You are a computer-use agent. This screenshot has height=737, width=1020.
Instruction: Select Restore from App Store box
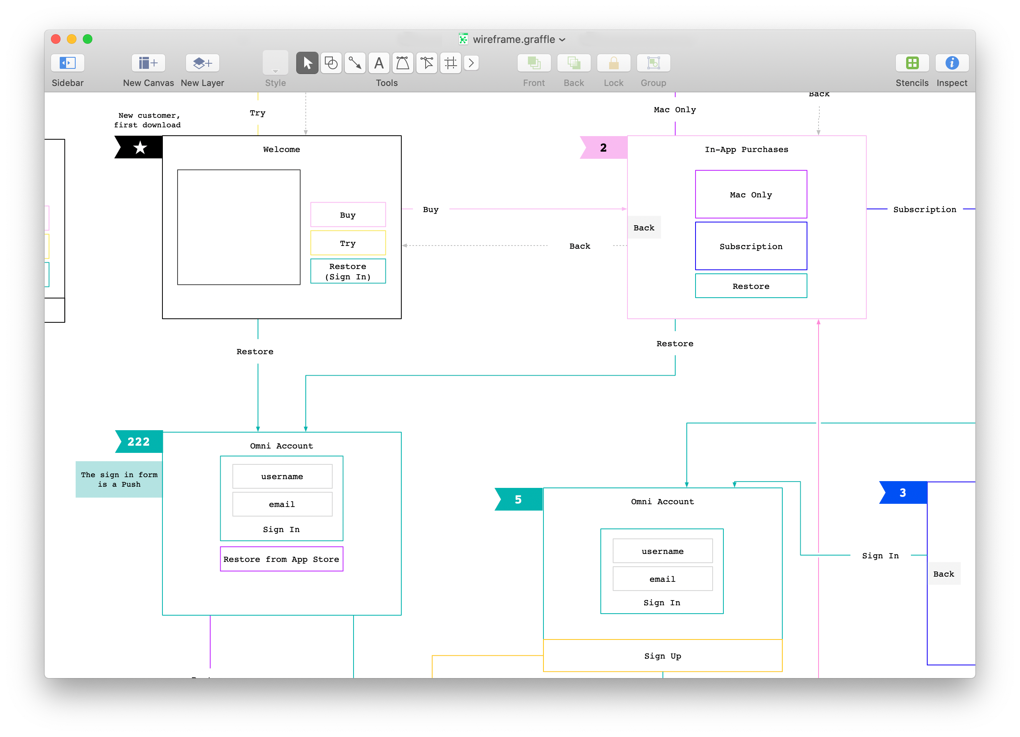click(x=281, y=559)
